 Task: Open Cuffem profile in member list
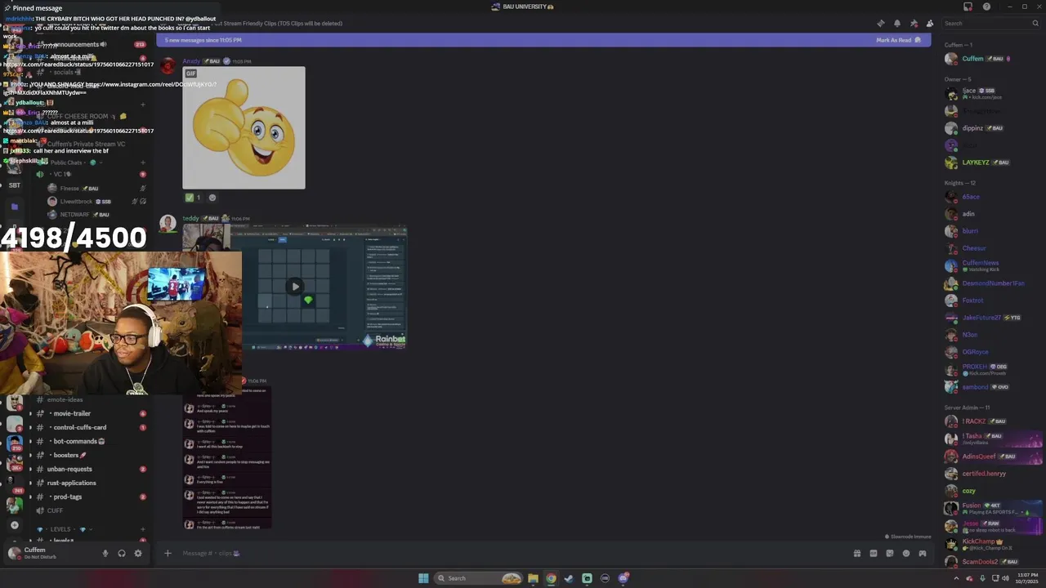click(x=991, y=59)
